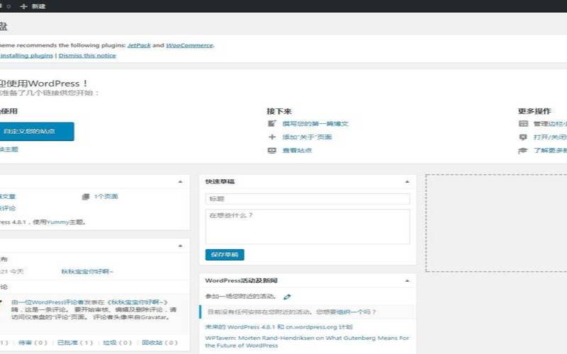The image size is (567, 354).
Task: Filter comments by 待审 (0)
Action: [x=33, y=343]
